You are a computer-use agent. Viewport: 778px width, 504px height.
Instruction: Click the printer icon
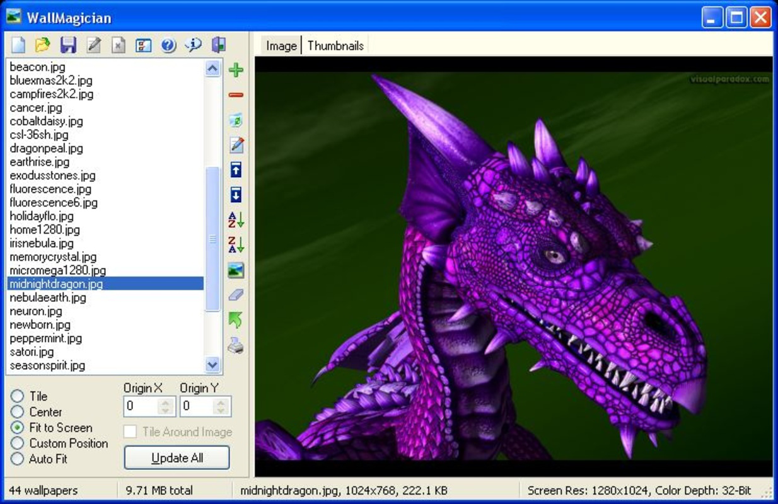click(x=236, y=345)
